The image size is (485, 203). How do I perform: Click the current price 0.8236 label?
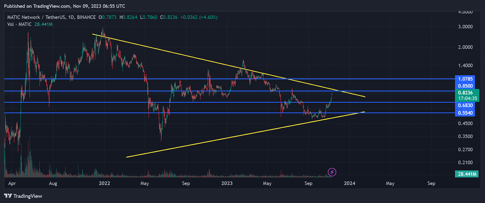click(x=467, y=93)
